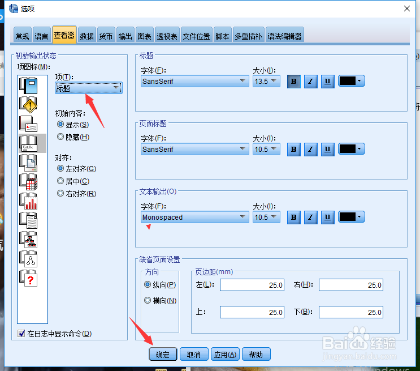Select the Tree Model item icon
The height and width of the screenshot is (371, 420).
coord(28,240)
